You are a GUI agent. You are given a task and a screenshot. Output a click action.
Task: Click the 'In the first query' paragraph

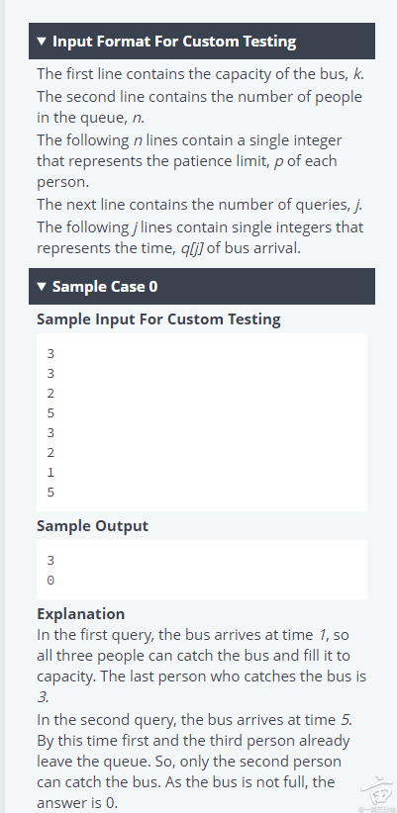[x=201, y=666]
